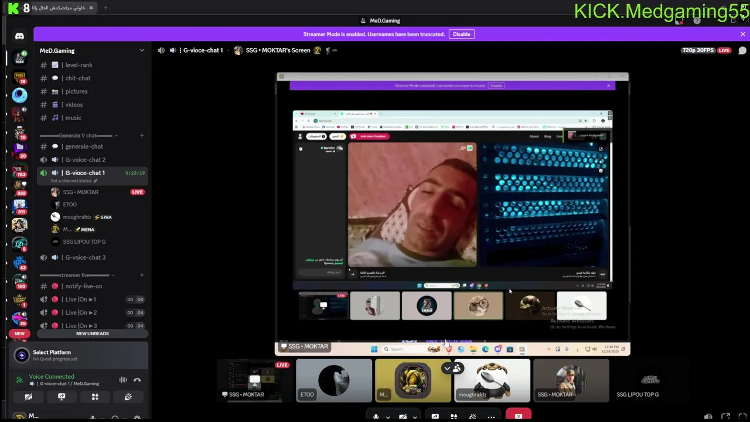Add a channel to Generale V chat category
The width and height of the screenshot is (750, 422).
(x=141, y=135)
